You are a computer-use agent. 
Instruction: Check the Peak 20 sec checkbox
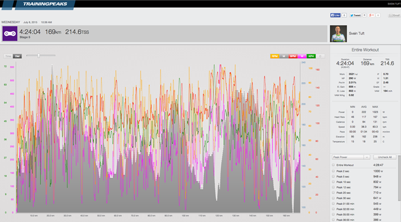pos(333,193)
